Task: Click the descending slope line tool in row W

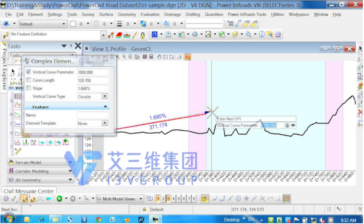Action: click(18, 114)
